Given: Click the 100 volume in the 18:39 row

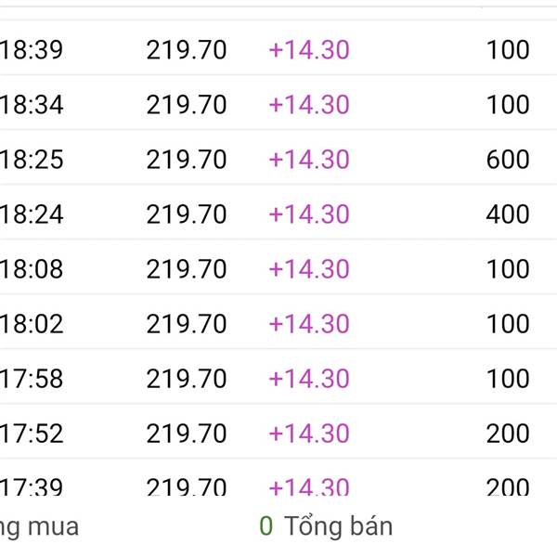Looking at the screenshot, I should click(x=508, y=50).
